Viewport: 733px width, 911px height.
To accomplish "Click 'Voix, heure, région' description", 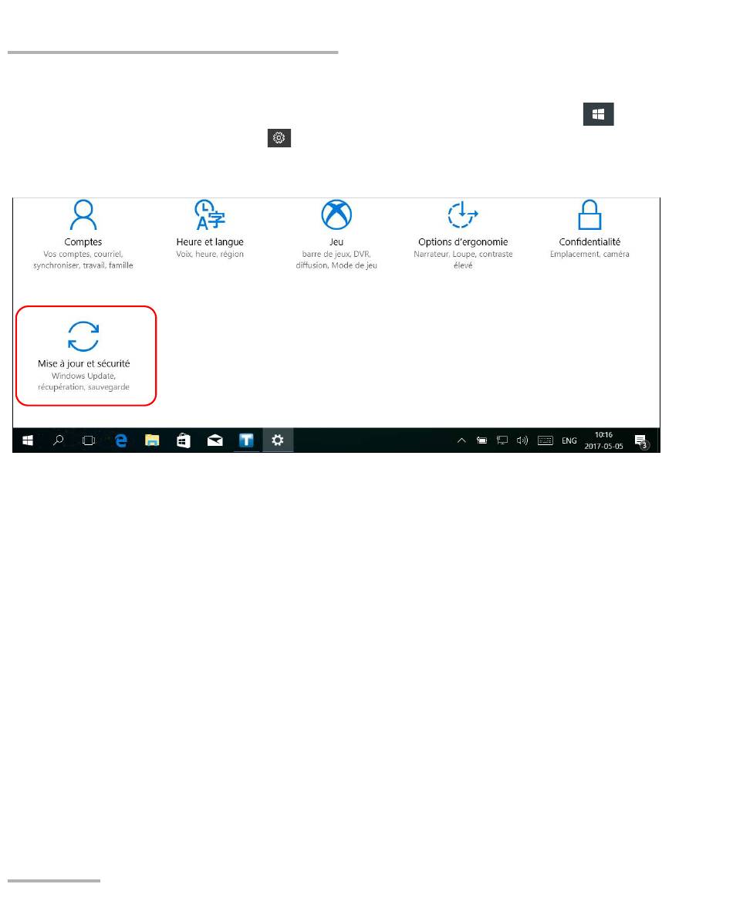I will coord(210,255).
